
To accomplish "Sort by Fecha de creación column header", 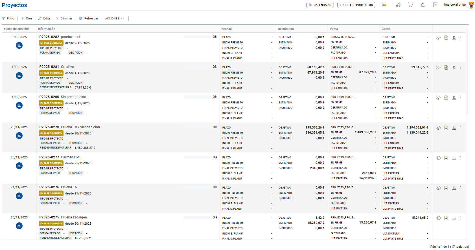I will 17,29.
